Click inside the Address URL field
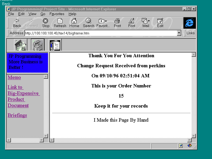 coord(100,33)
